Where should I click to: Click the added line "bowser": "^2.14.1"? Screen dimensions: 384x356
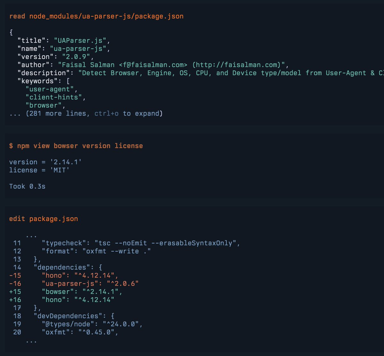(82, 292)
